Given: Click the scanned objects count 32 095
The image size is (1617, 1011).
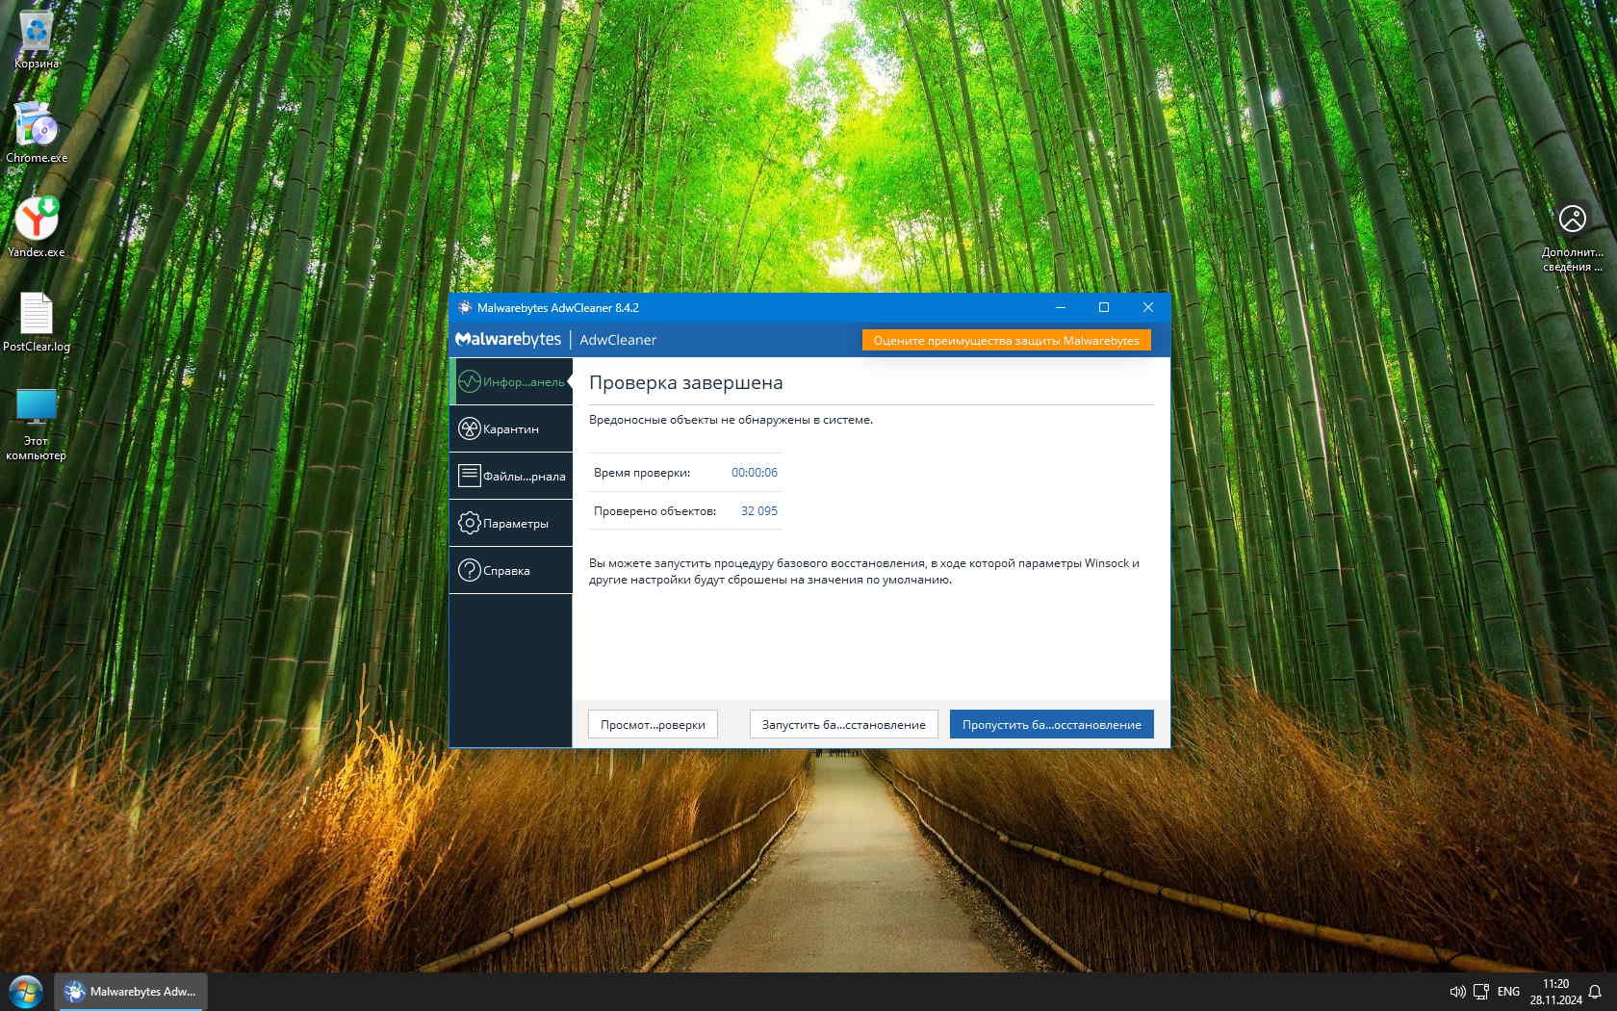Looking at the screenshot, I should (759, 511).
